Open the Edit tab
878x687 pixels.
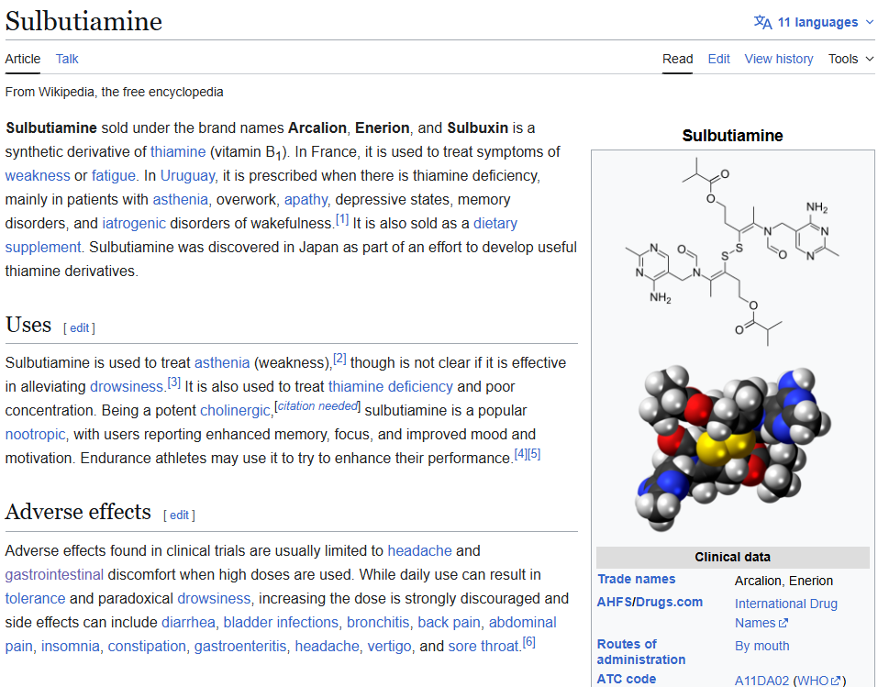(718, 59)
